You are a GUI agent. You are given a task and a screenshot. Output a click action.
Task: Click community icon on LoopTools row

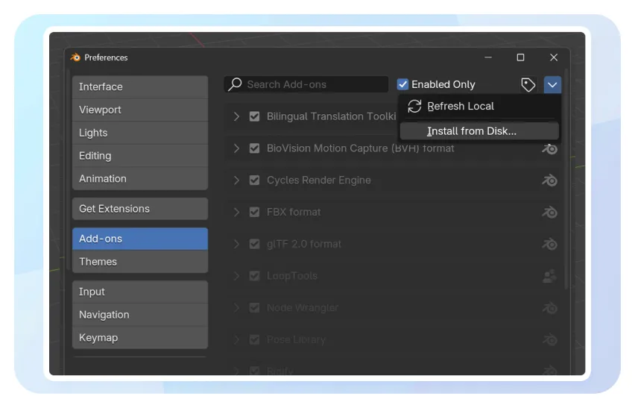click(550, 276)
